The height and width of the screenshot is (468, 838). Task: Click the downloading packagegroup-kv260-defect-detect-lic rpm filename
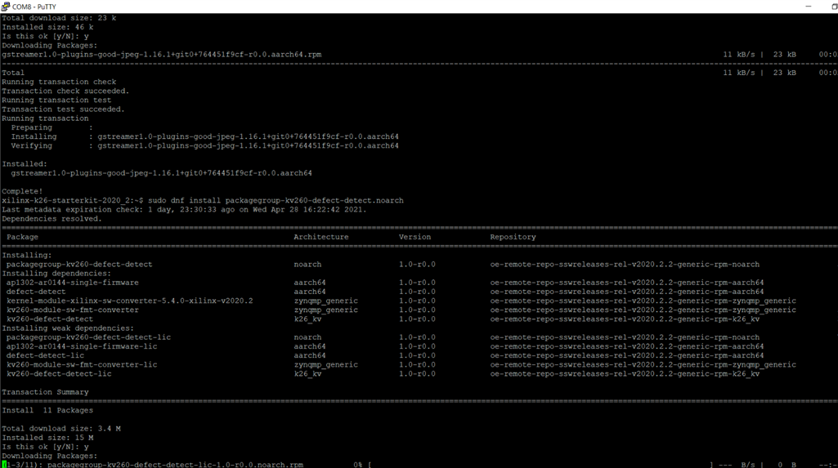[175, 465]
